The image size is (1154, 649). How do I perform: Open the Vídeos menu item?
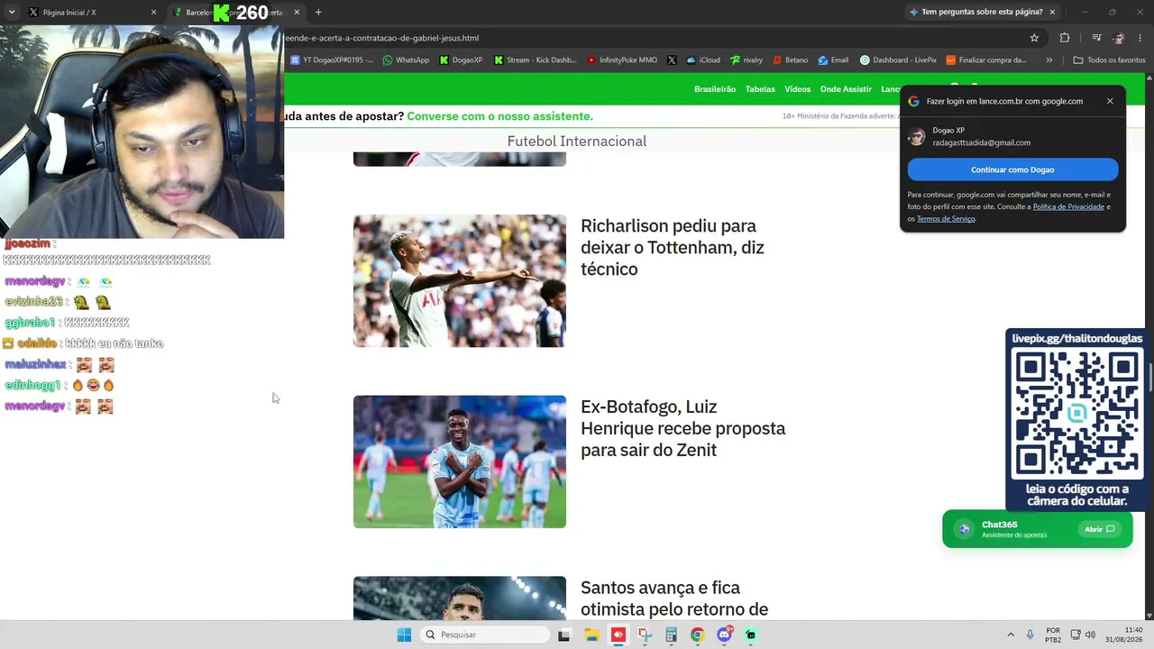[x=798, y=89]
